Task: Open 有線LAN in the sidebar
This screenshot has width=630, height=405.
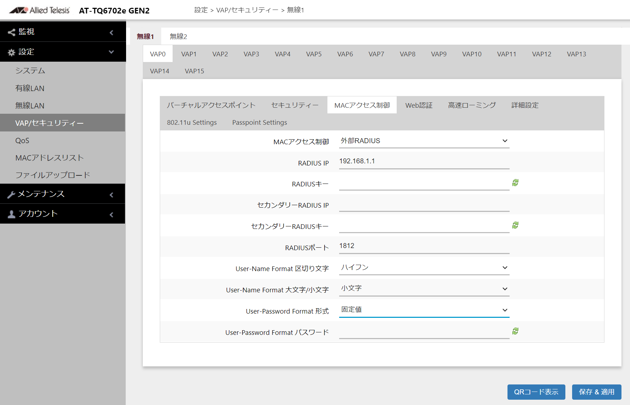Action: 63,88
